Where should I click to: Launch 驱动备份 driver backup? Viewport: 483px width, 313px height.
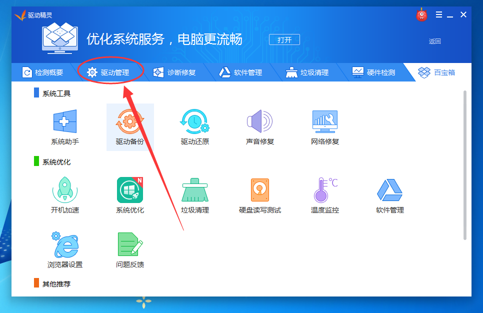130,127
